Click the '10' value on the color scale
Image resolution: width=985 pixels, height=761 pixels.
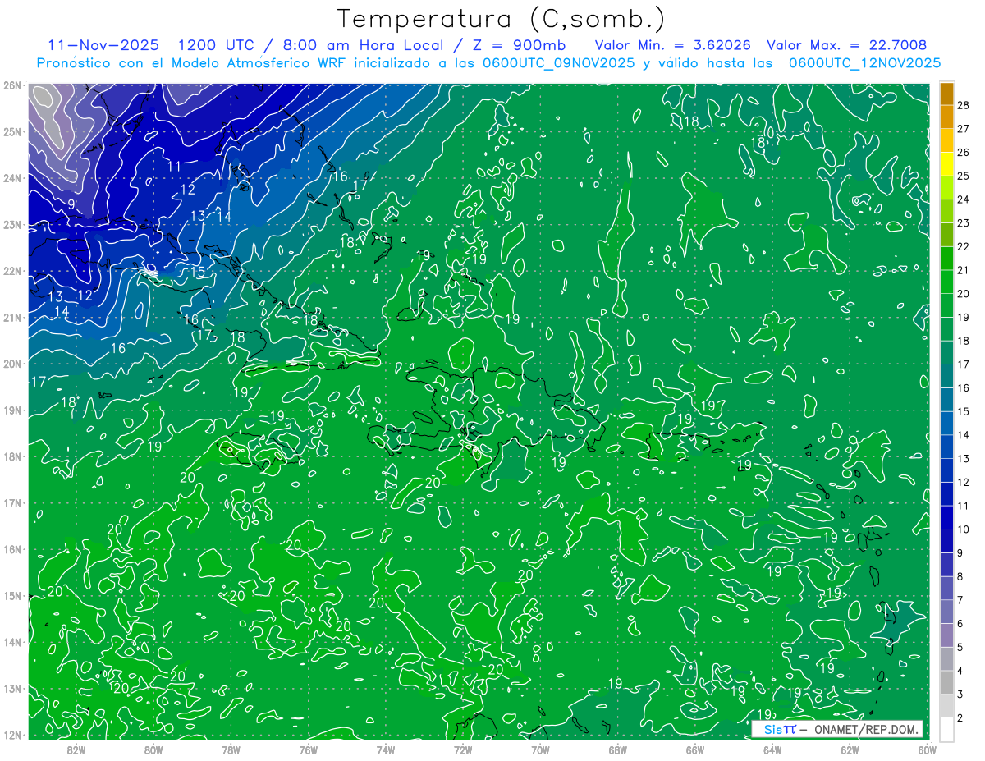964,529
